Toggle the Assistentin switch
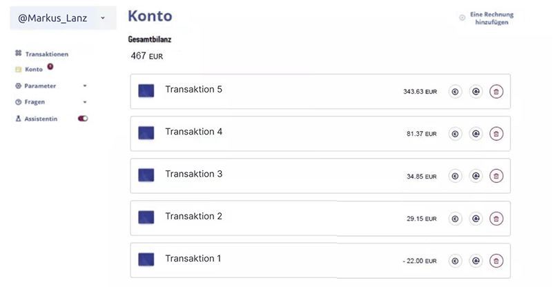The height and width of the screenshot is (287, 553). [83, 119]
